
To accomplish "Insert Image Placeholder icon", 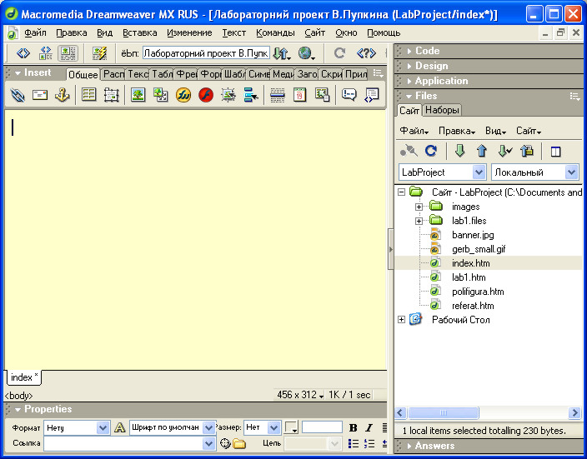I will click(x=161, y=95).
